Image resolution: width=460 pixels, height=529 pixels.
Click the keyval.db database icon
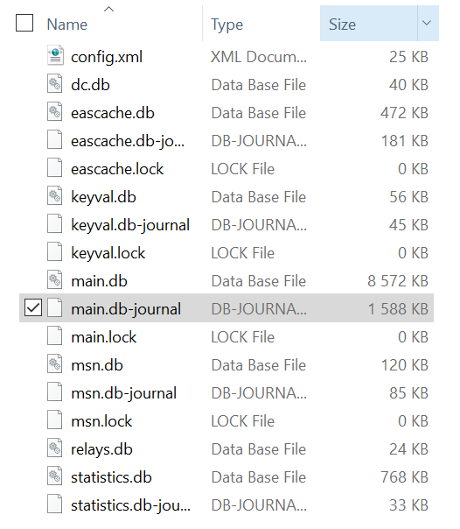point(55,195)
